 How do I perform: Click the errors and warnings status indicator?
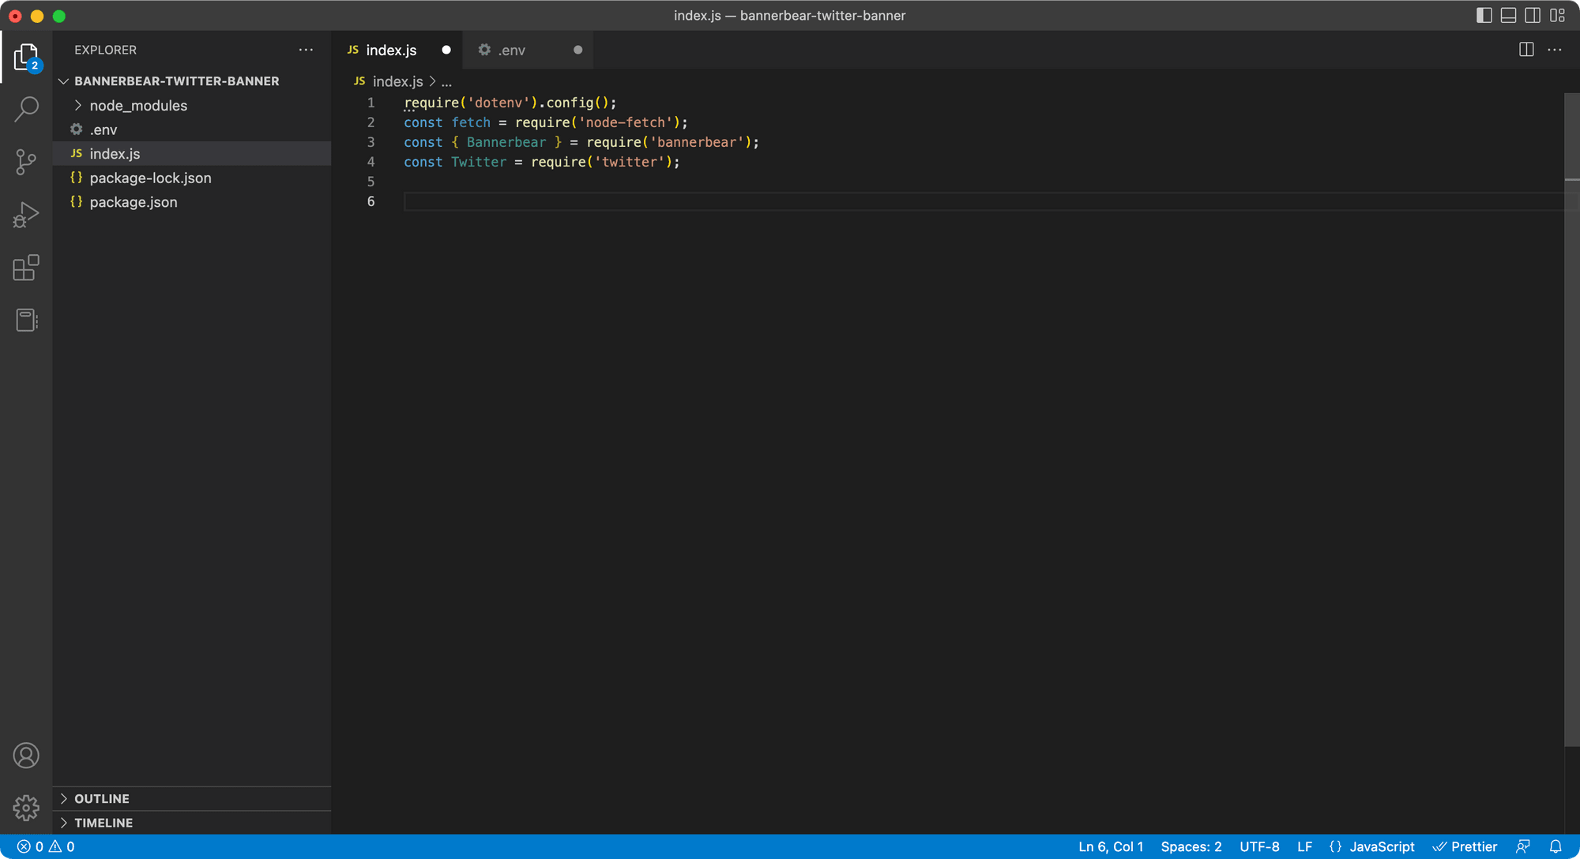[x=46, y=846]
